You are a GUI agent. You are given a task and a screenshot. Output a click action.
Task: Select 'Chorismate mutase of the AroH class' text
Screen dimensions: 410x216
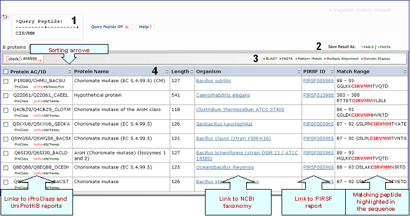[117, 110]
